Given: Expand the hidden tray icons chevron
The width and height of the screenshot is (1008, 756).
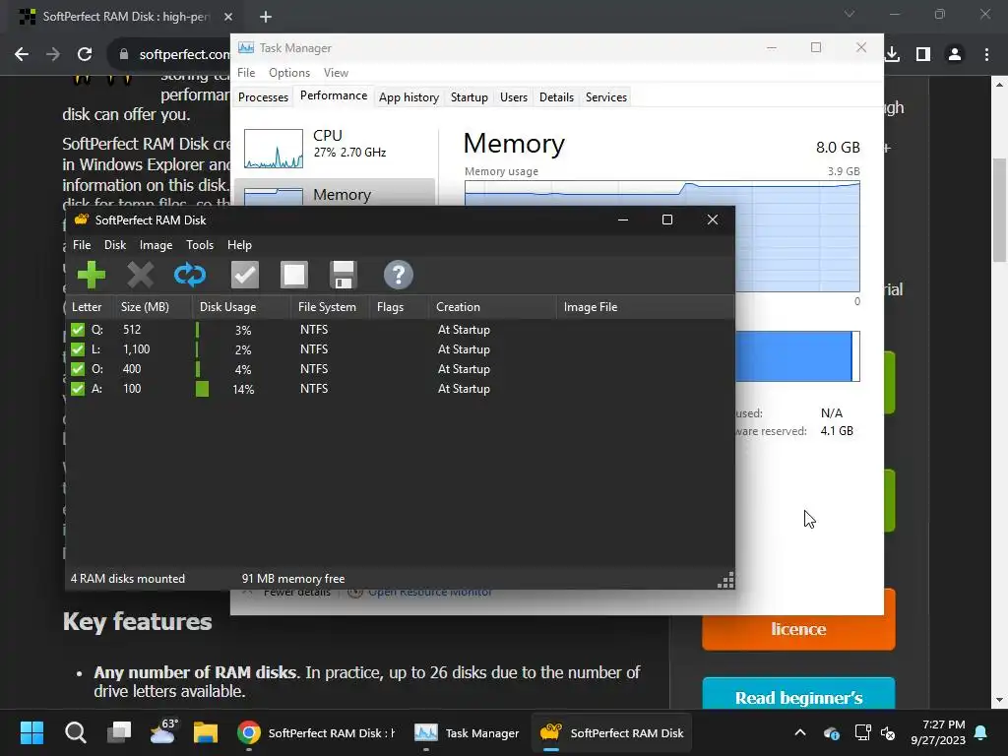Looking at the screenshot, I should point(799,732).
